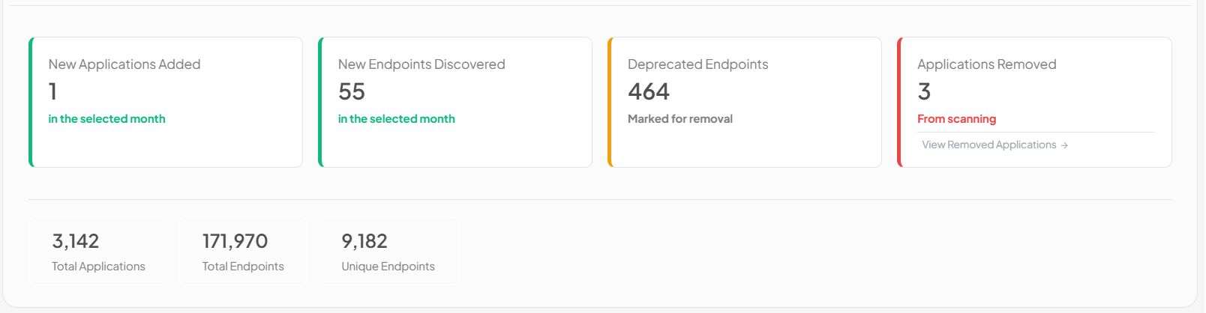The image size is (1206, 313).
Task: Click the 464 deprecated endpoints count
Action: (x=649, y=91)
